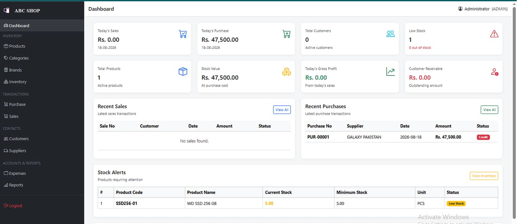The height and width of the screenshot is (224, 518).
Task: Click View All in Recent Purchases
Action: pyautogui.click(x=489, y=110)
